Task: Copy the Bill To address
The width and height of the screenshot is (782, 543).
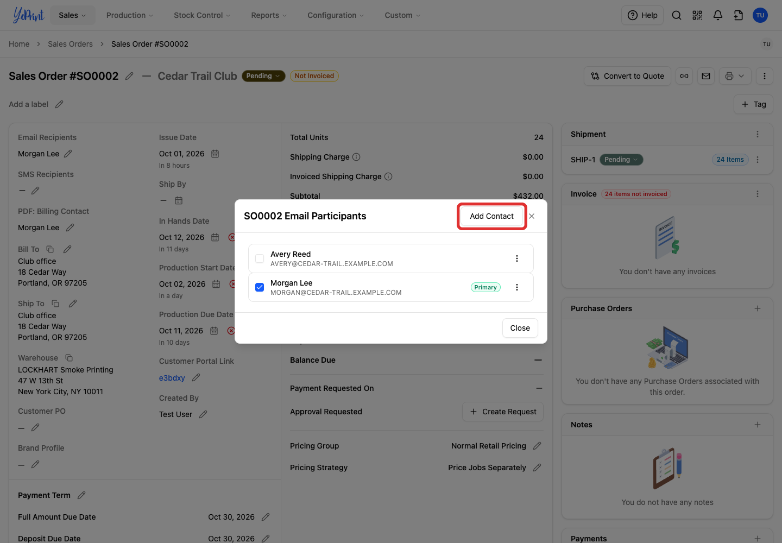Action: pyautogui.click(x=50, y=249)
